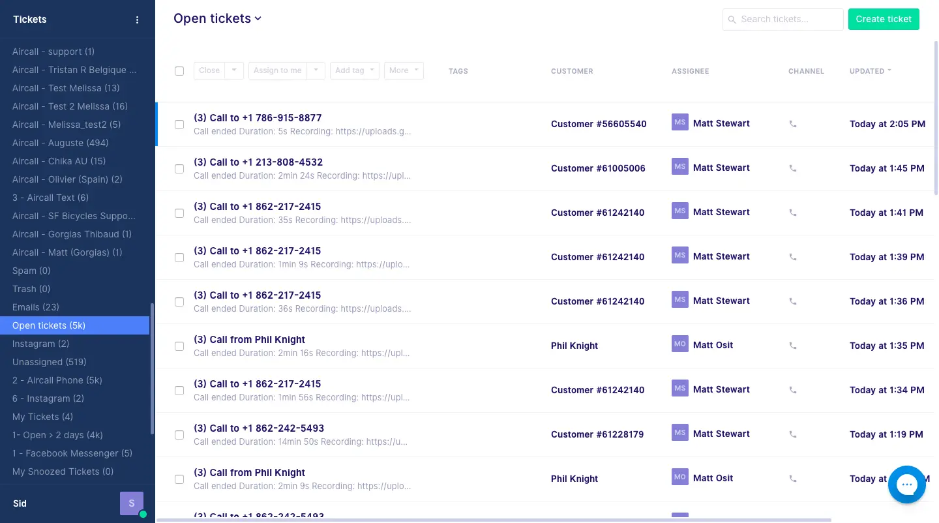Click Customer #56605540
This screenshot has width=939, height=523.
(x=599, y=124)
